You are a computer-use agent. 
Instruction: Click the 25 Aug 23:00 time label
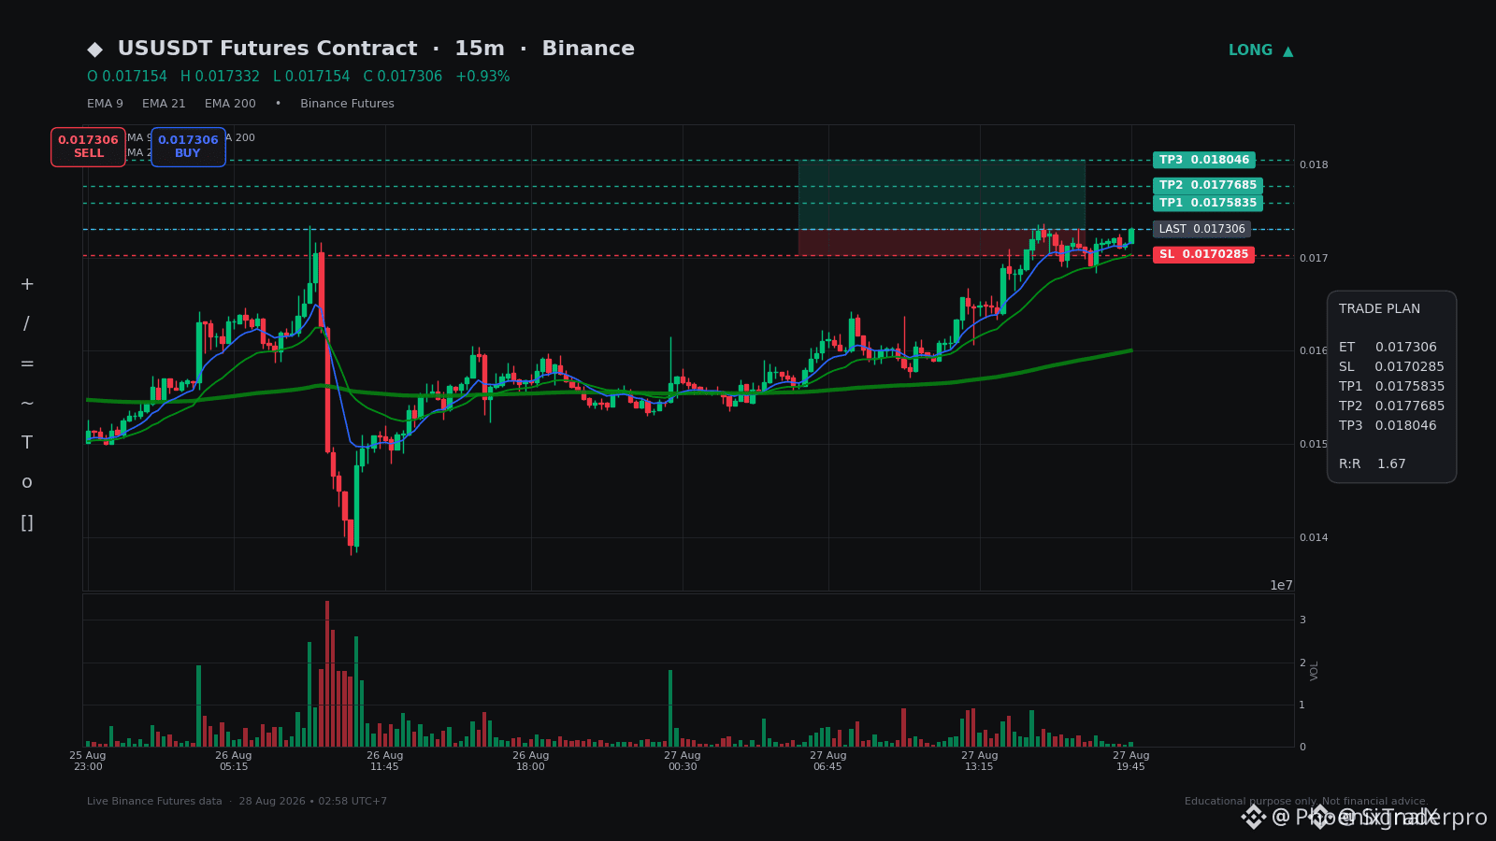click(88, 762)
